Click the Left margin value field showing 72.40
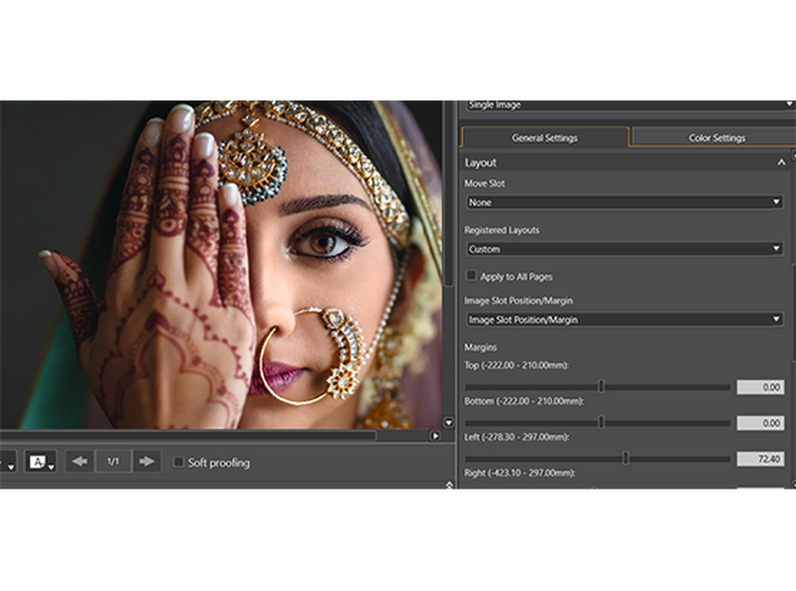The width and height of the screenshot is (796, 591). pos(760,459)
